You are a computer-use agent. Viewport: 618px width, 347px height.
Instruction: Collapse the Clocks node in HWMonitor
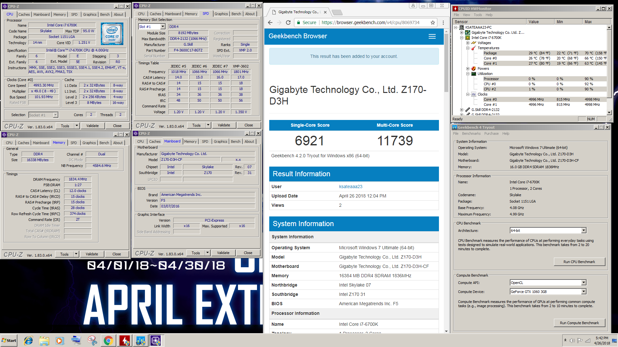468,94
